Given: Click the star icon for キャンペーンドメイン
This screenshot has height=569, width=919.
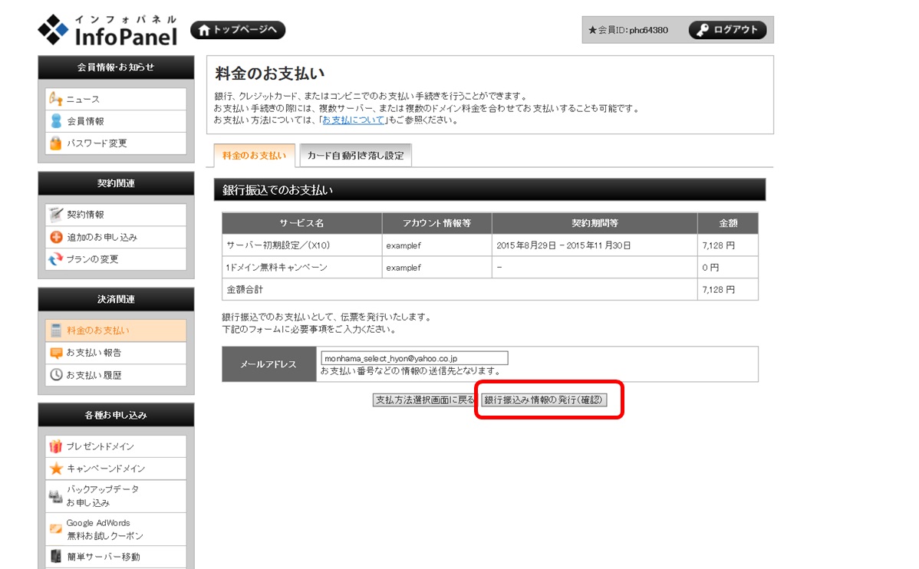Looking at the screenshot, I should click(56, 469).
